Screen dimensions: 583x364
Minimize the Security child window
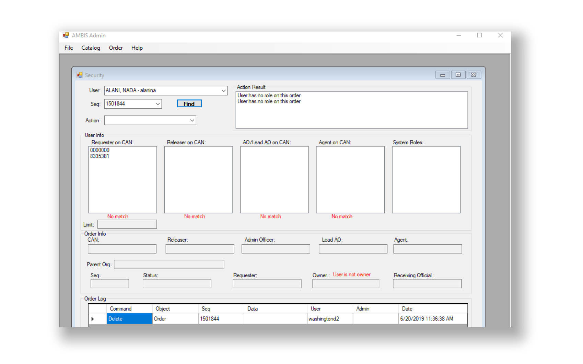point(443,75)
